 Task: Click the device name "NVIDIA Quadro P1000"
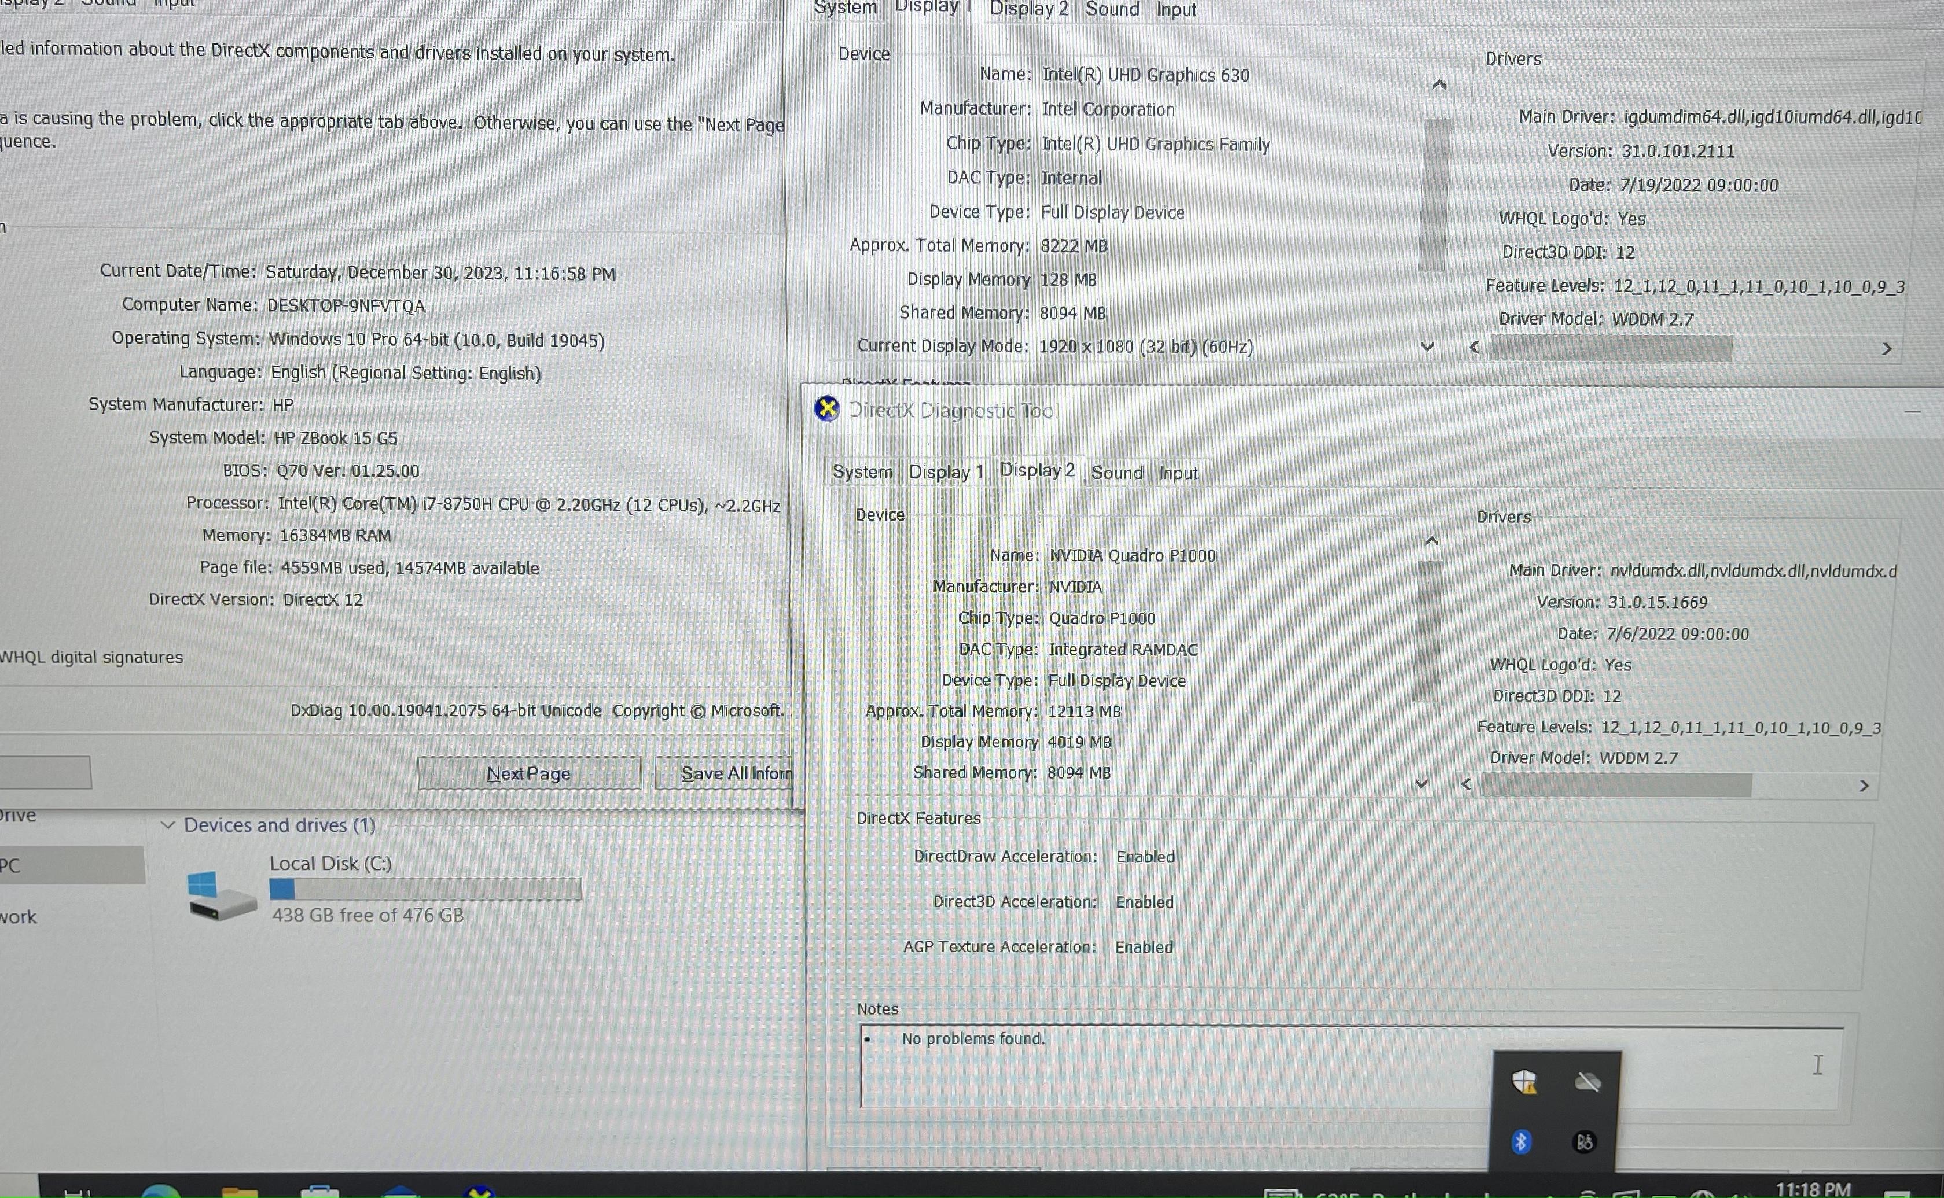[x=1133, y=555]
